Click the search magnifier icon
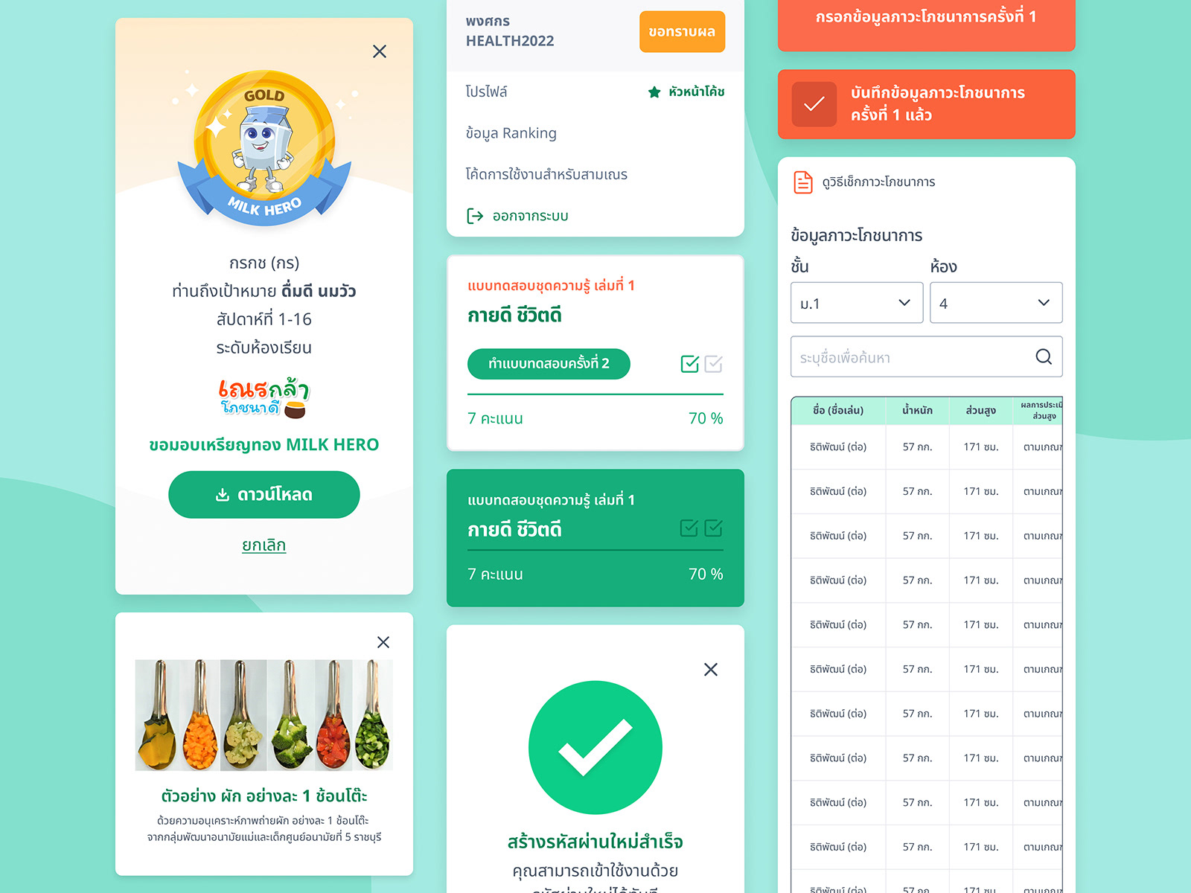Image resolution: width=1191 pixels, height=893 pixels. tap(1044, 357)
